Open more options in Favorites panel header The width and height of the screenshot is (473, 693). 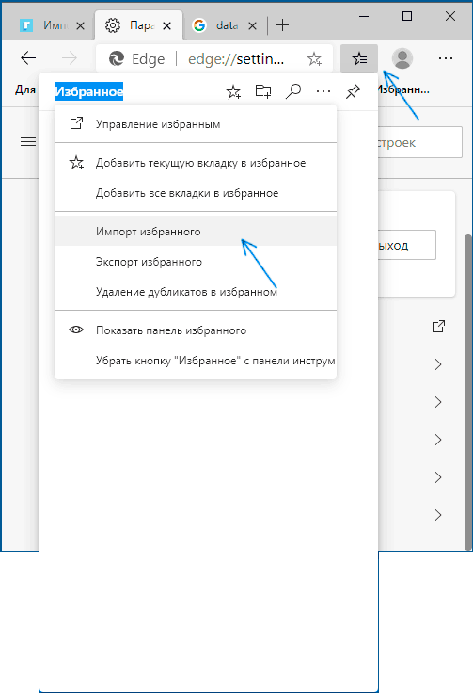click(x=323, y=91)
